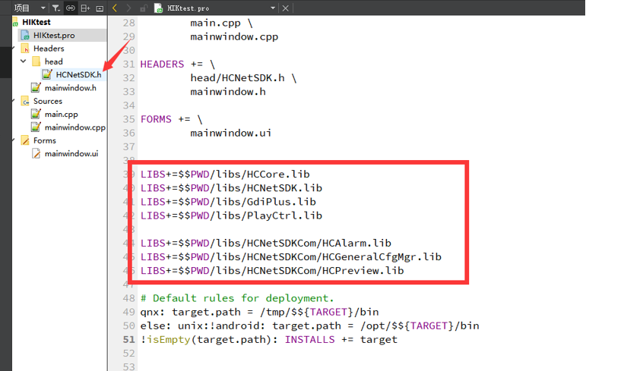Click the HCAlarm.lib LIBS line

[266, 243]
